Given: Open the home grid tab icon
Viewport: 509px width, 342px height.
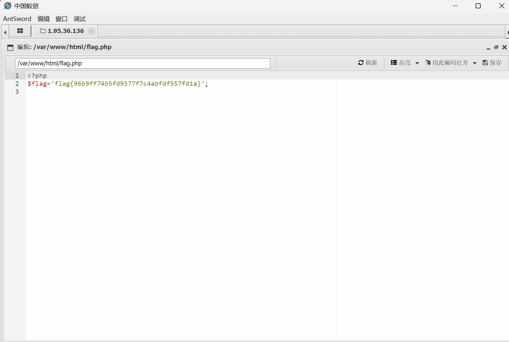Looking at the screenshot, I should coord(20,31).
